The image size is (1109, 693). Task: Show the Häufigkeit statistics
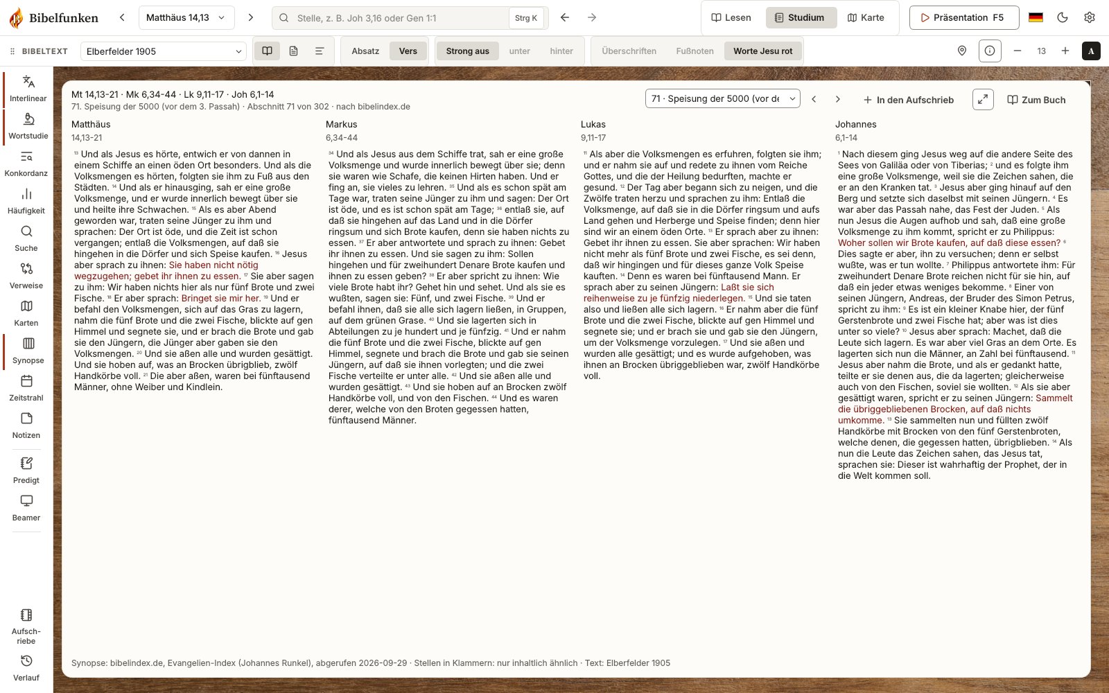26,201
